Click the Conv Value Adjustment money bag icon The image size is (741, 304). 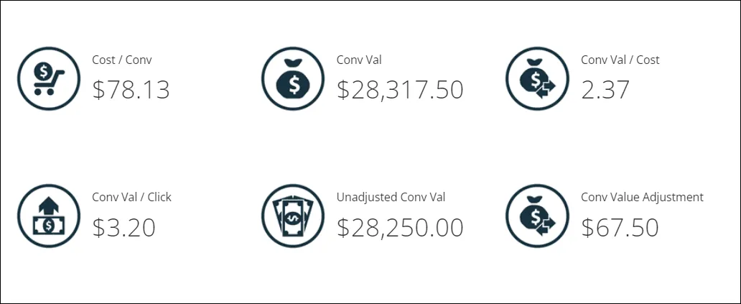(x=537, y=216)
